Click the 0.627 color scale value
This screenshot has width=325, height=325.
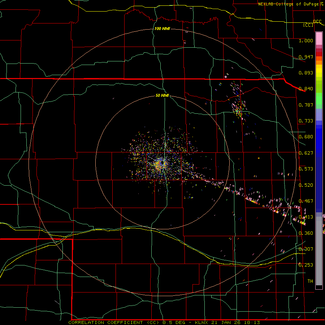(306, 153)
